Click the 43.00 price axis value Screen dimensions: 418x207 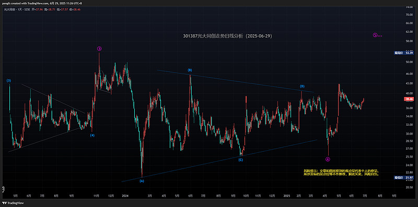tap(409, 83)
